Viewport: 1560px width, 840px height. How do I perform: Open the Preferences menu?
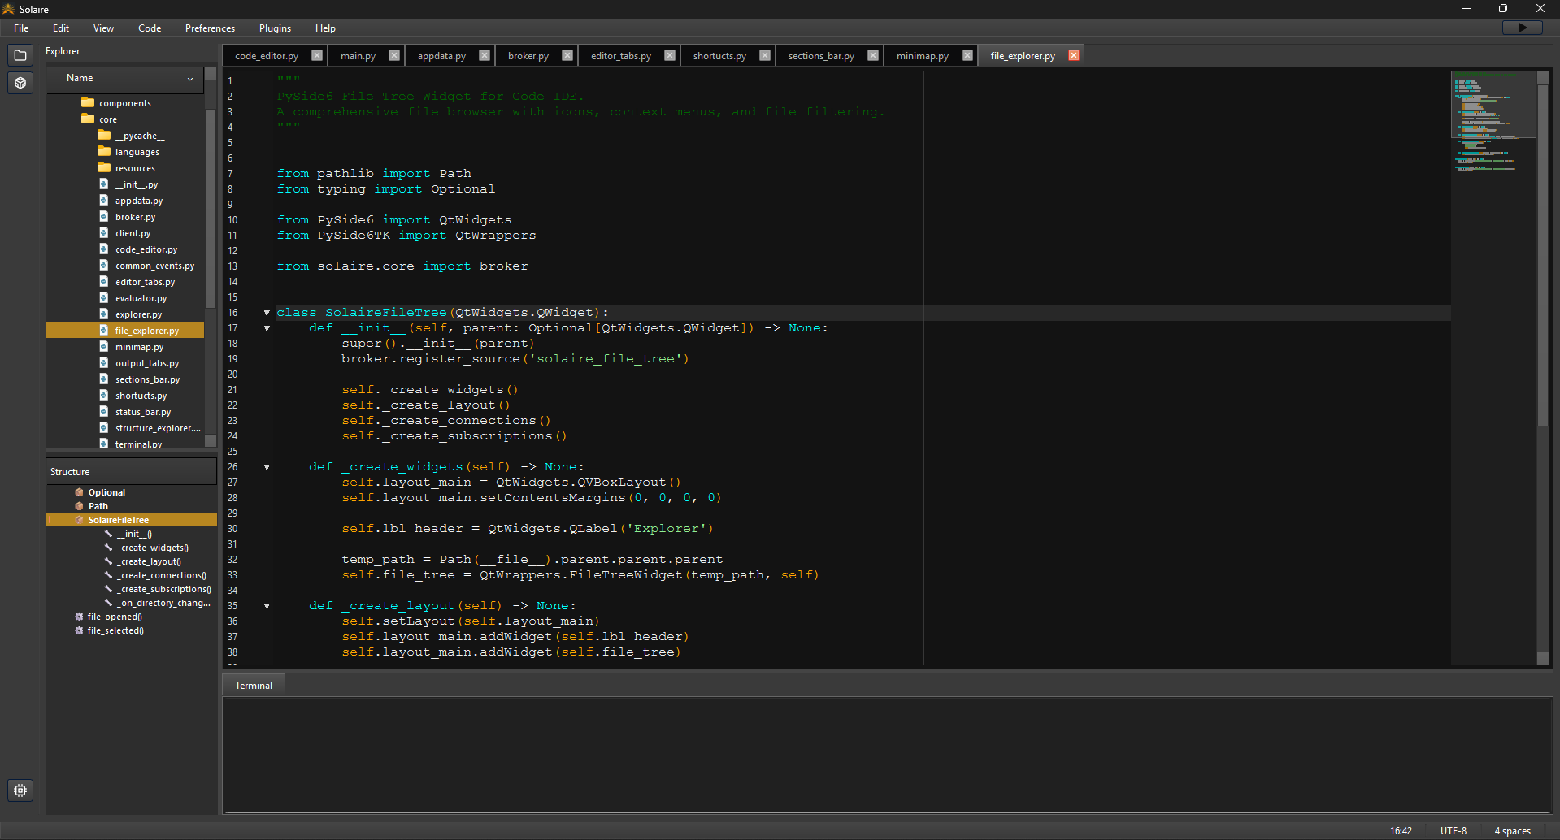click(210, 28)
